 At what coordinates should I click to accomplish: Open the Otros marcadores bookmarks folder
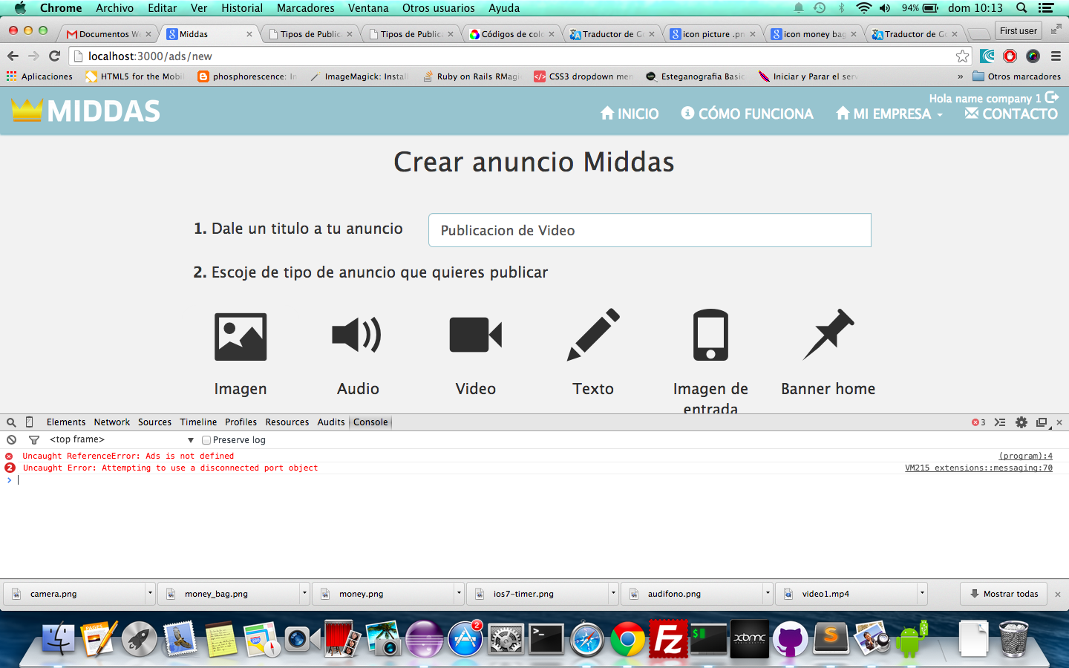pos(1017,76)
